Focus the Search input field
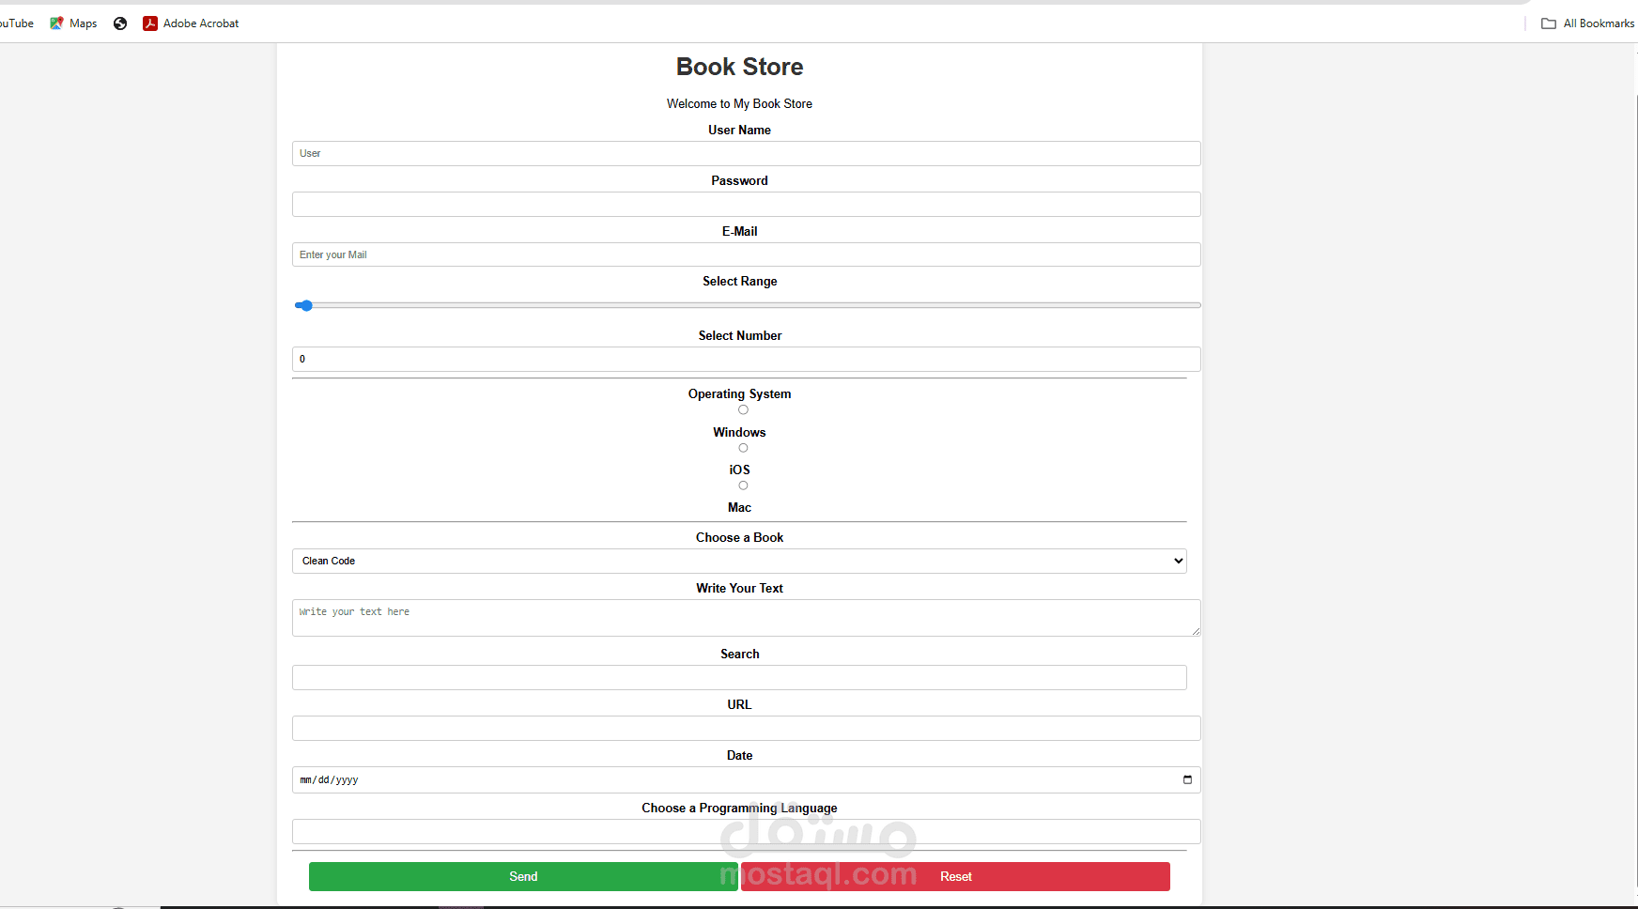 pyautogui.click(x=739, y=677)
